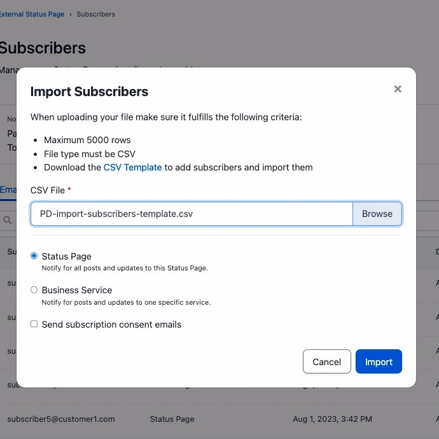Click Status Page cell in subscriber5 row
Screen dimensions: 439x439
point(172,419)
